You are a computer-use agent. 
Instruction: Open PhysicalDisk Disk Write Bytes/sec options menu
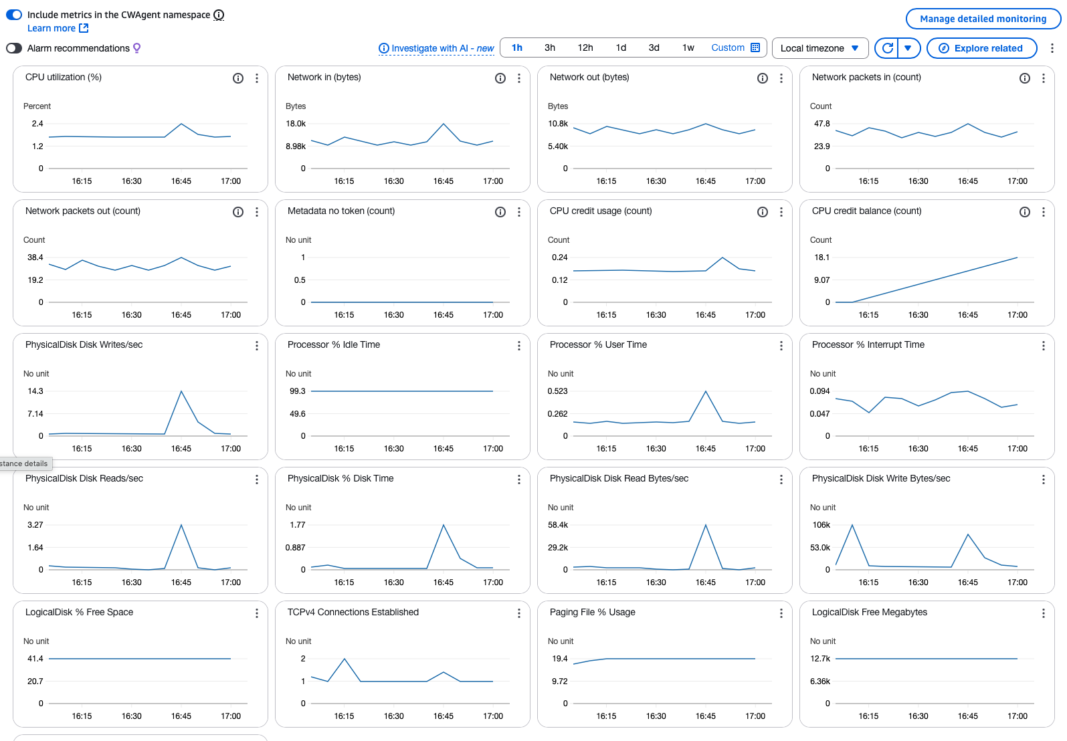(x=1044, y=480)
